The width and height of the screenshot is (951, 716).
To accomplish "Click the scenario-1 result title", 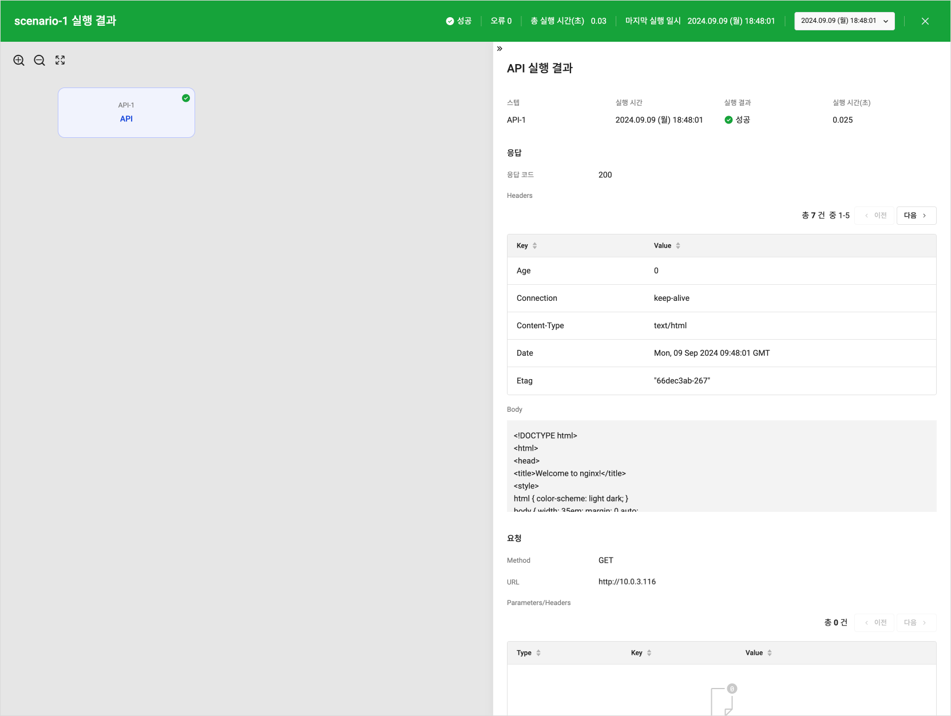I will (65, 21).
